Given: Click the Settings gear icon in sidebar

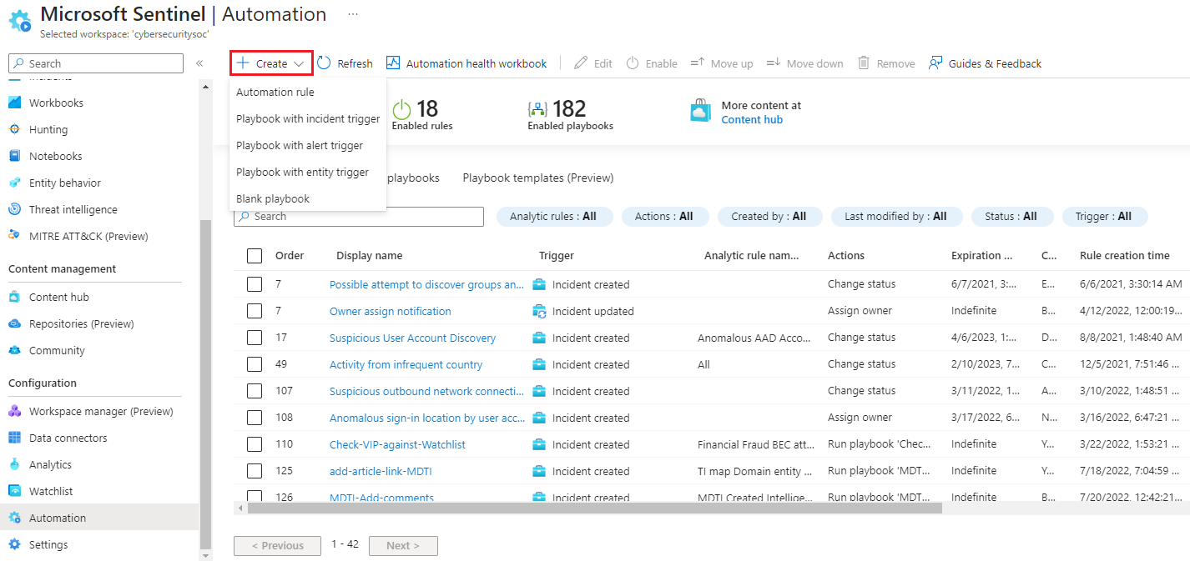Looking at the screenshot, I should pyautogui.click(x=14, y=544).
